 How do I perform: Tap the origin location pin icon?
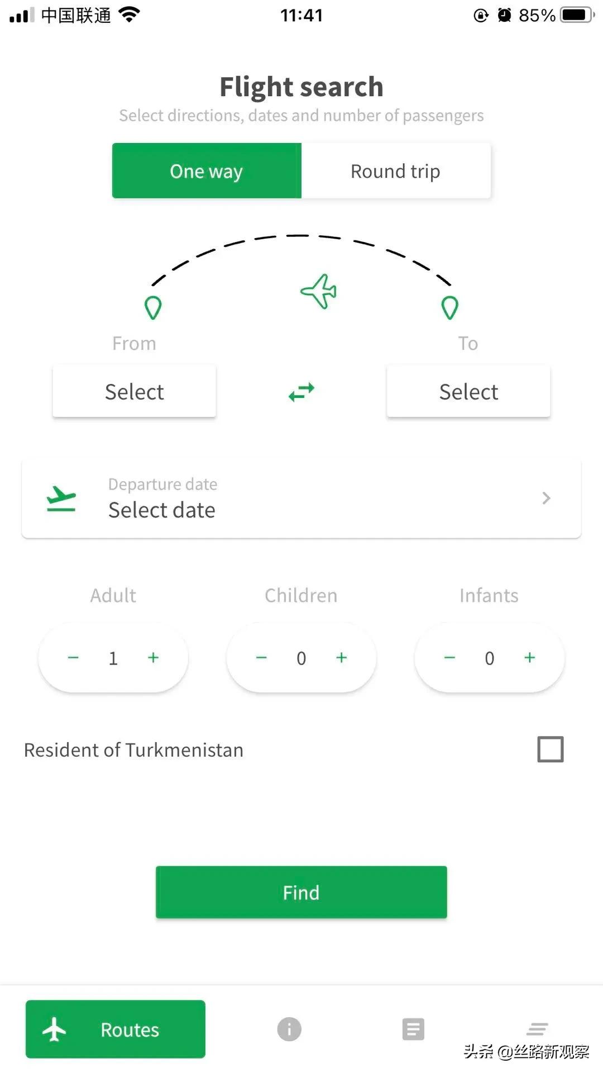coord(153,307)
